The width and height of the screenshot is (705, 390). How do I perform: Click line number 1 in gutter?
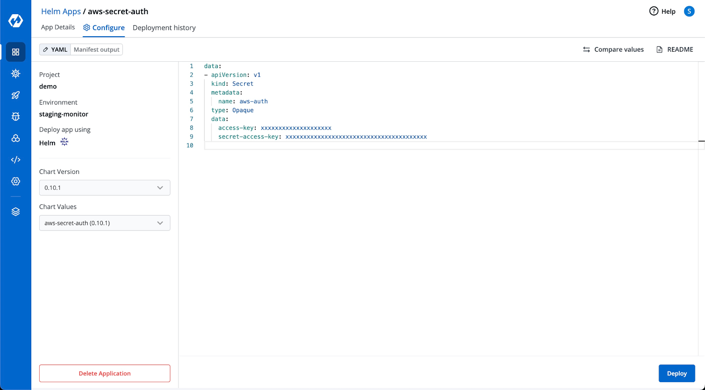pos(191,66)
